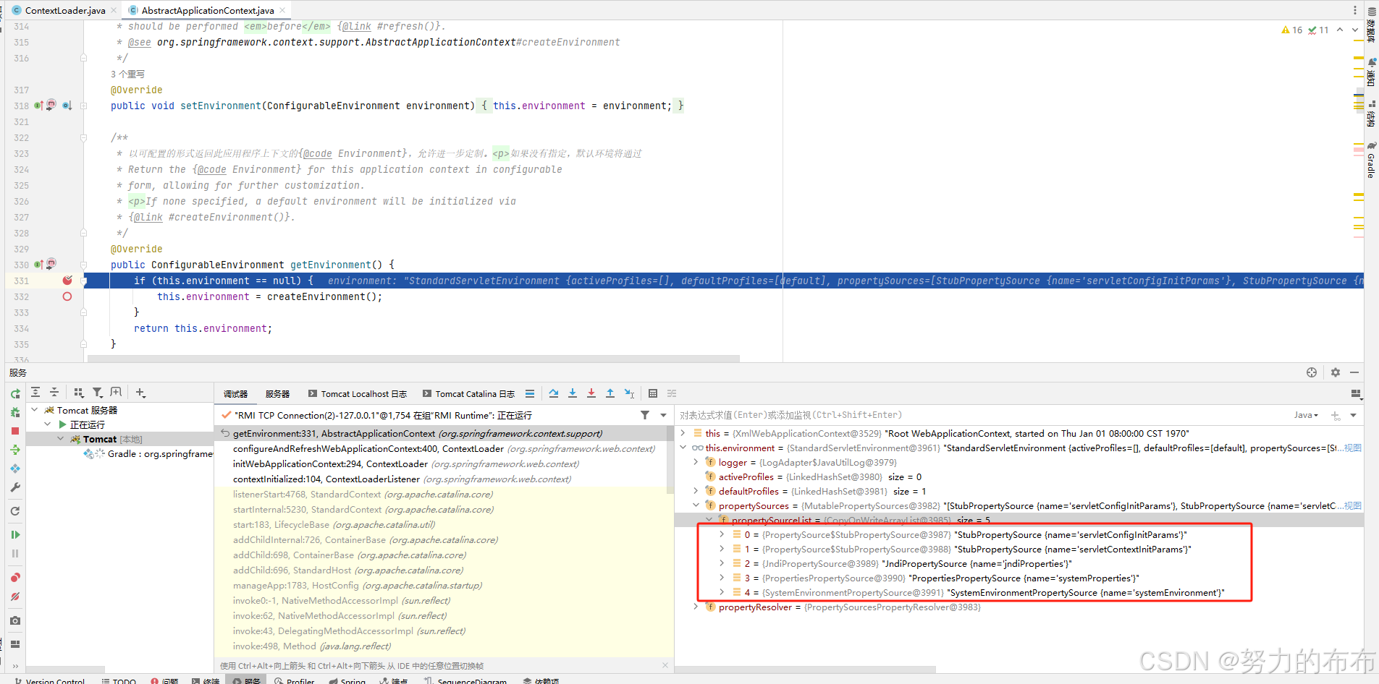
Task: Toggle the breakpoint on line 331
Action: pyautogui.click(x=67, y=281)
